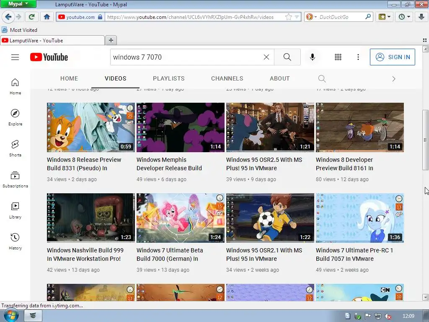
Task: Open the ABOUT tab
Action: pos(279,78)
